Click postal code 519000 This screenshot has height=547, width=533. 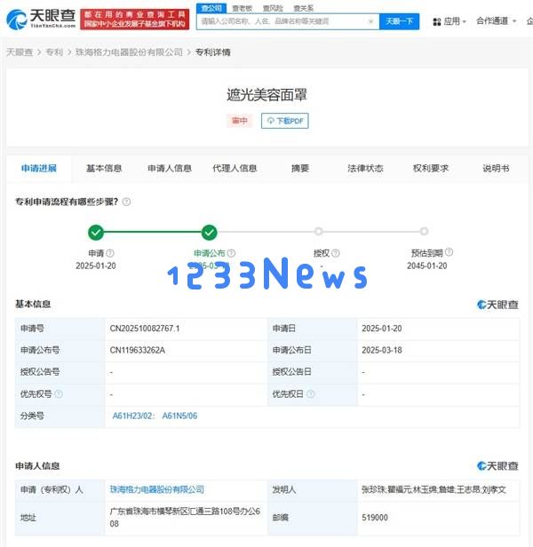(x=375, y=518)
